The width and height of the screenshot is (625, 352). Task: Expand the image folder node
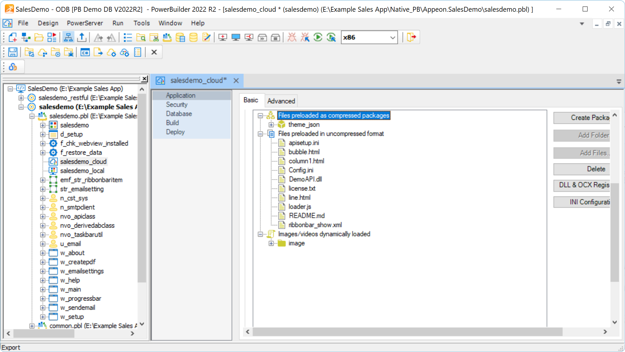click(271, 243)
